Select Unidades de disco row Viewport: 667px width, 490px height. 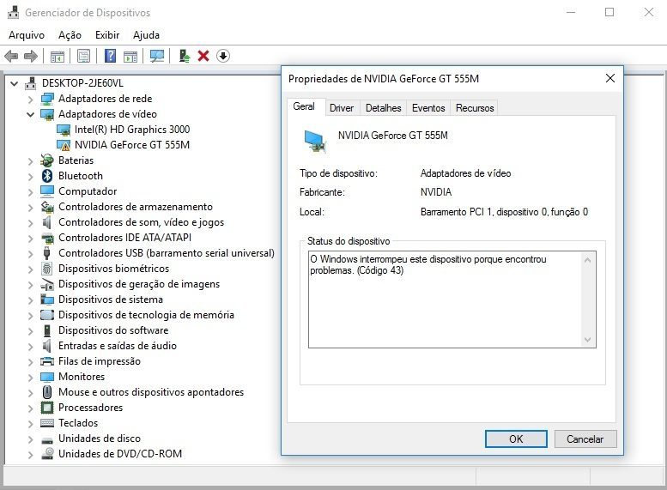click(99, 439)
